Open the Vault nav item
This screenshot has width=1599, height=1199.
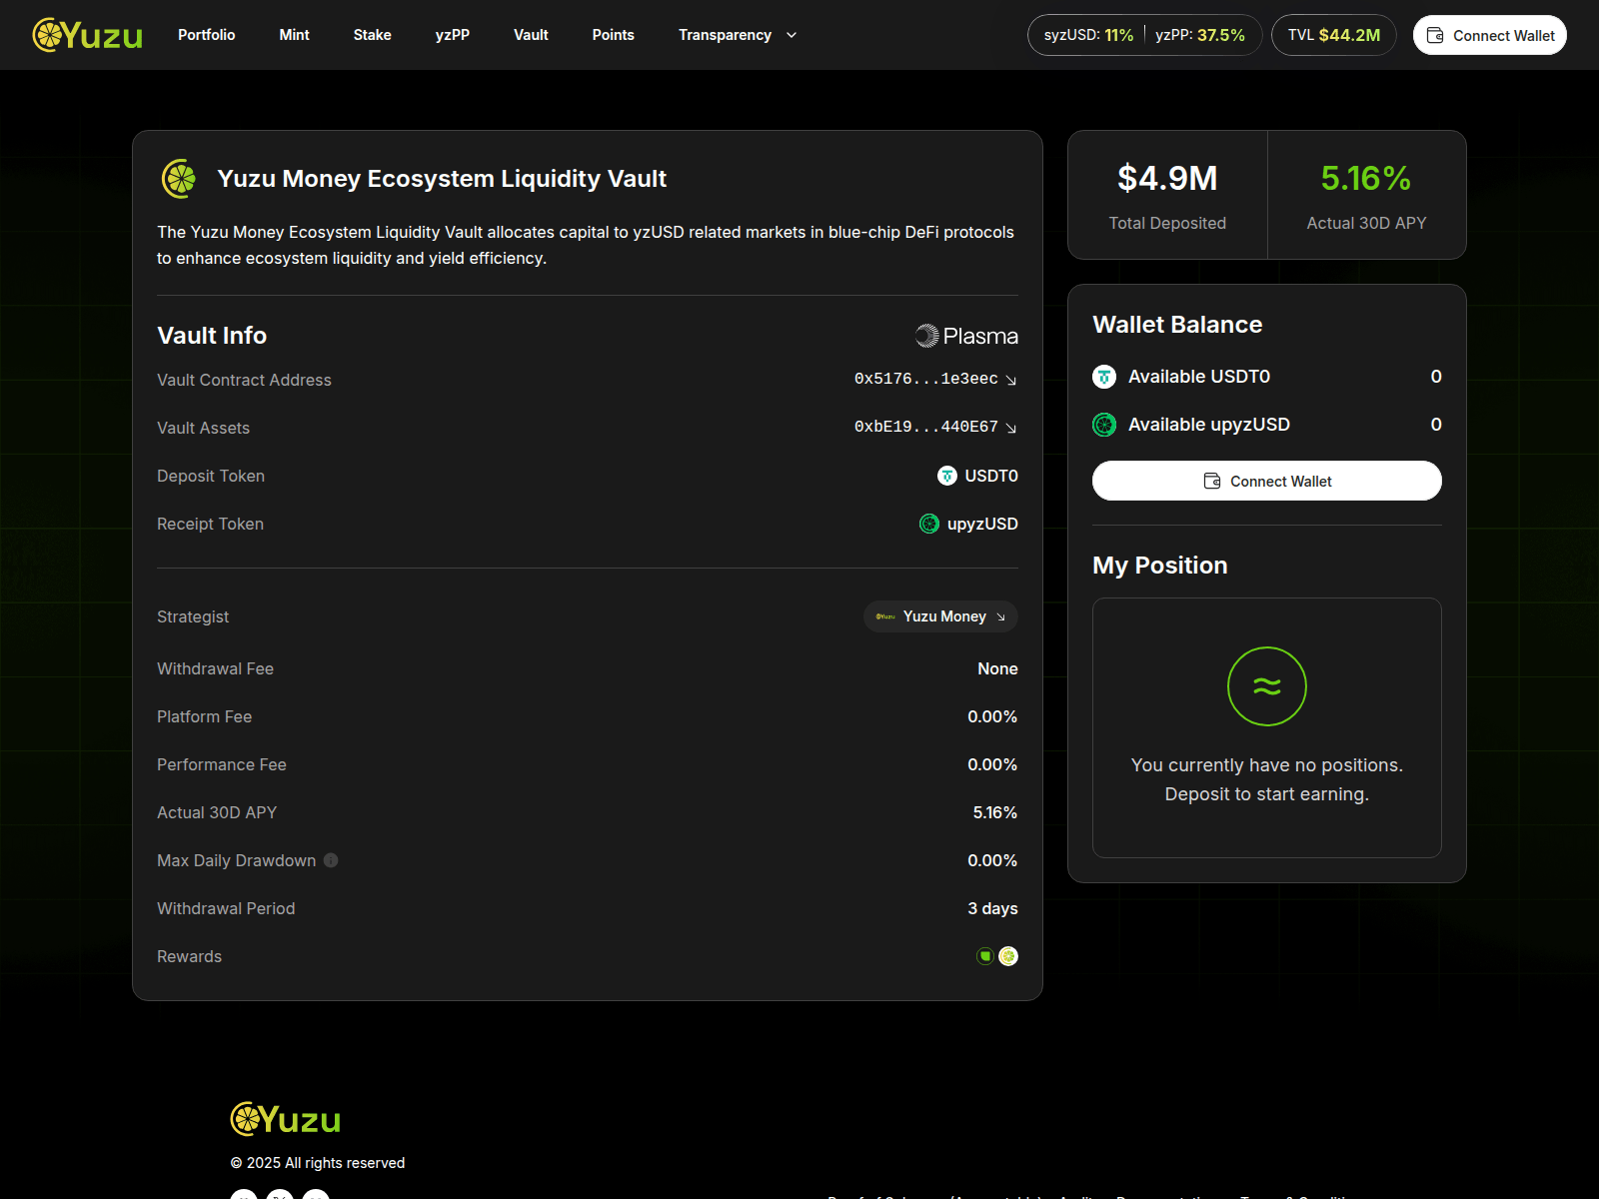coord(531,35)
